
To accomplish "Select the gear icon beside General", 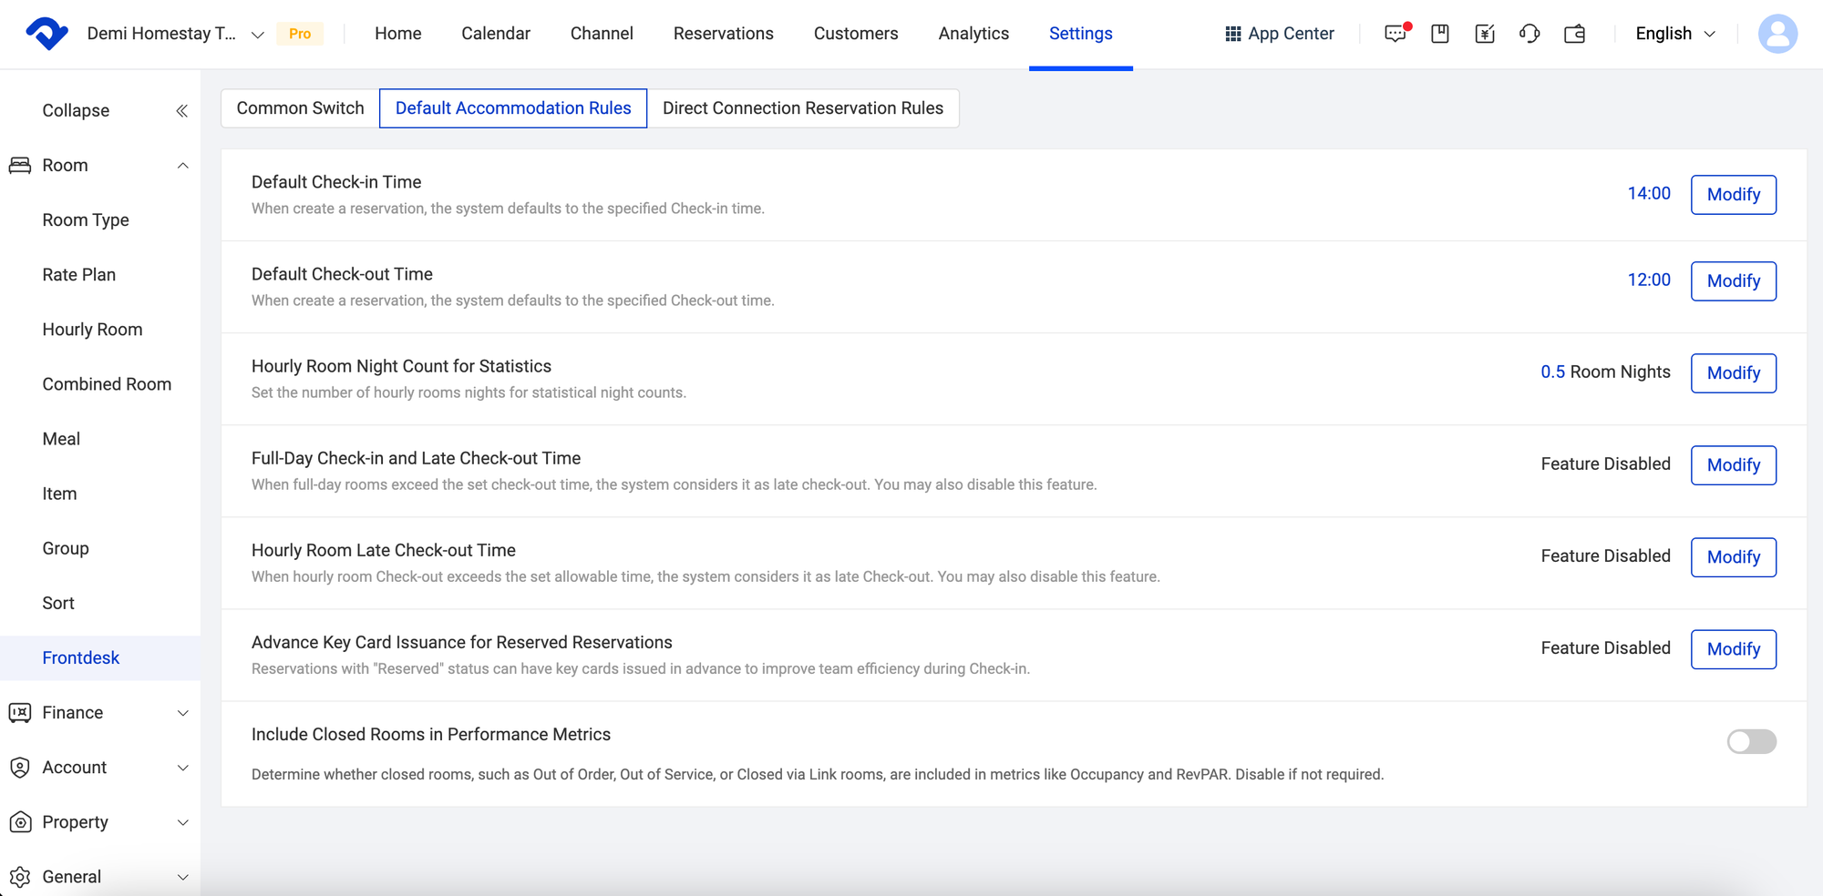I will click(22, 875).
